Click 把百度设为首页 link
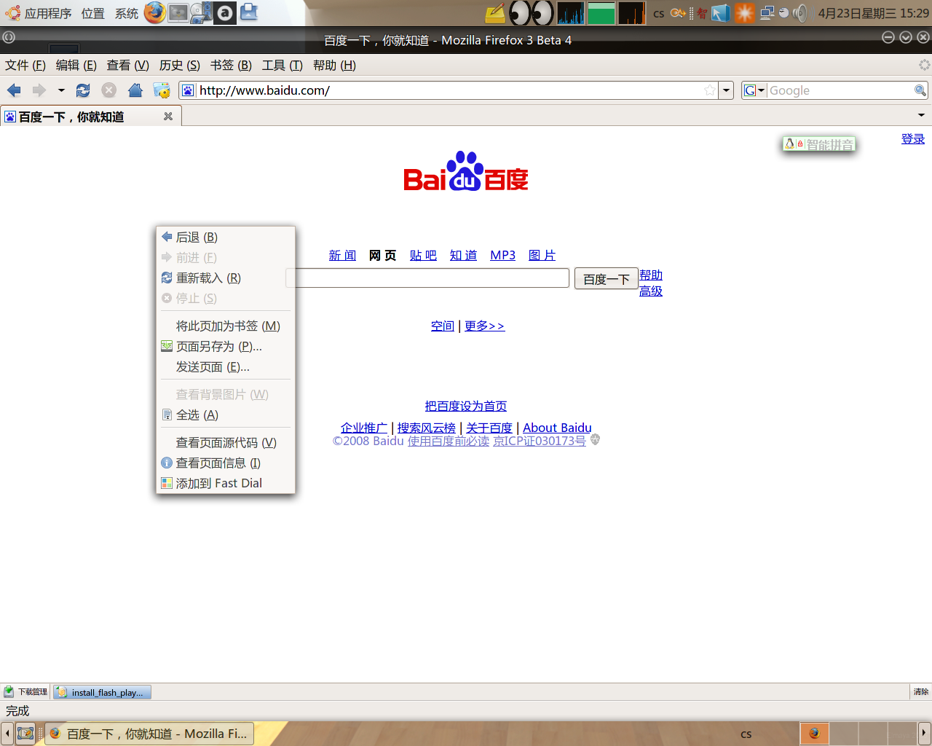The height and width of the screenshot is (746, 932). 466,406
